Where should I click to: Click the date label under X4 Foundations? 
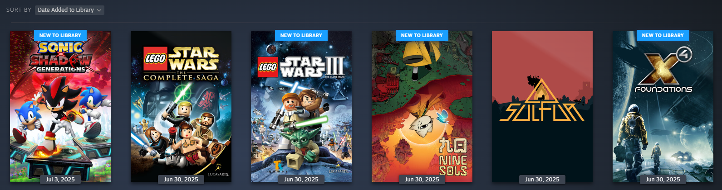tap(663, 180)
